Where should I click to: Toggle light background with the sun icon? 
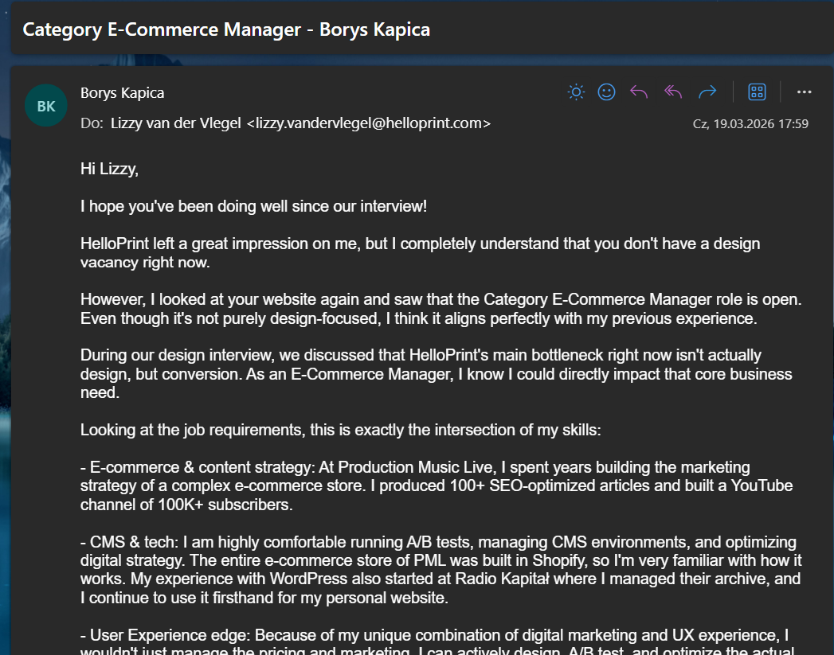(576, 92)
